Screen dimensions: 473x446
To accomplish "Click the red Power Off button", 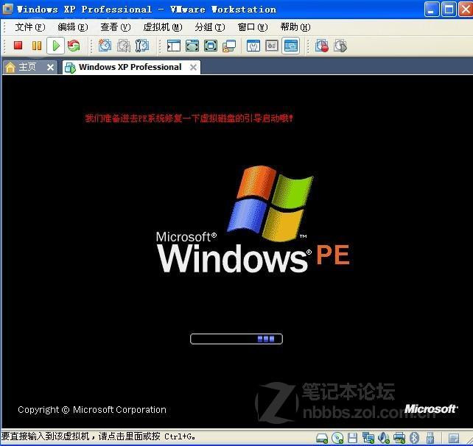I will click(18, 46).
